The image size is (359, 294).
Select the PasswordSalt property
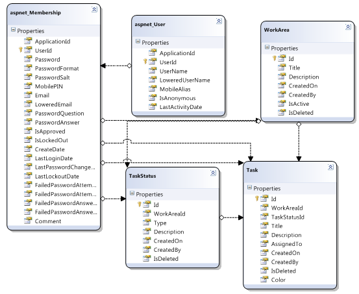click(52, 78)
